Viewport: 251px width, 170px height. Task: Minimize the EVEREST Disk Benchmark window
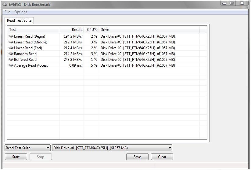pyautogui.click(x=224, y=3)
